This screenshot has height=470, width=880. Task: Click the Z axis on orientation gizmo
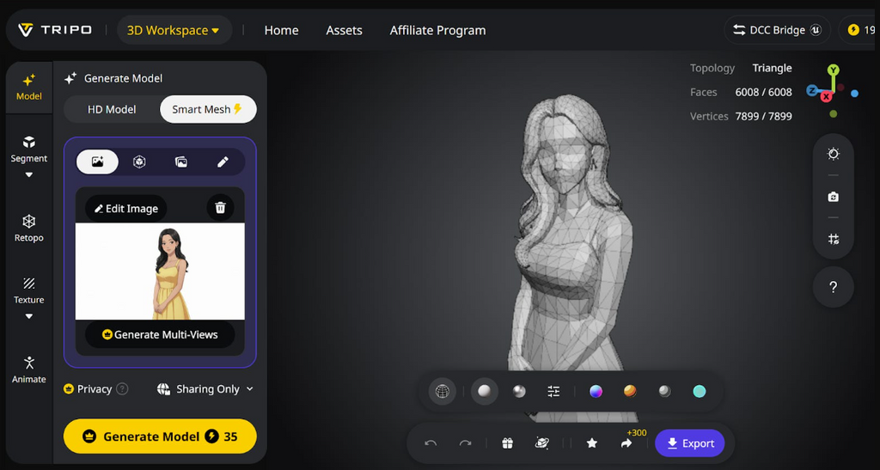[812, 90]
